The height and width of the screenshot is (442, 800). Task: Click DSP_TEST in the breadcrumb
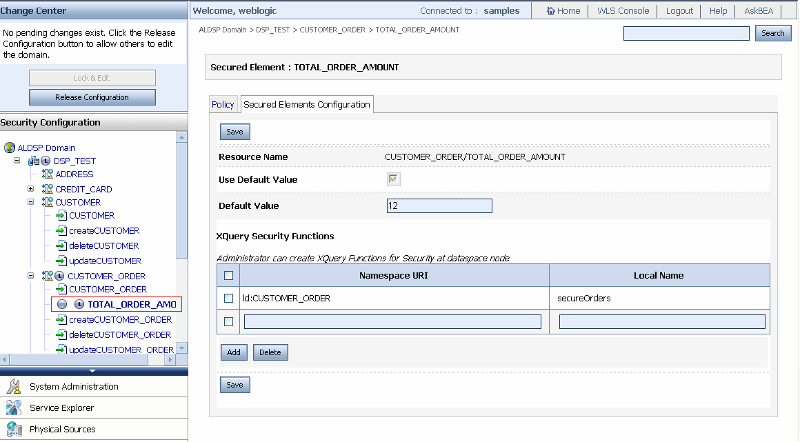click(x=273, y=30)
